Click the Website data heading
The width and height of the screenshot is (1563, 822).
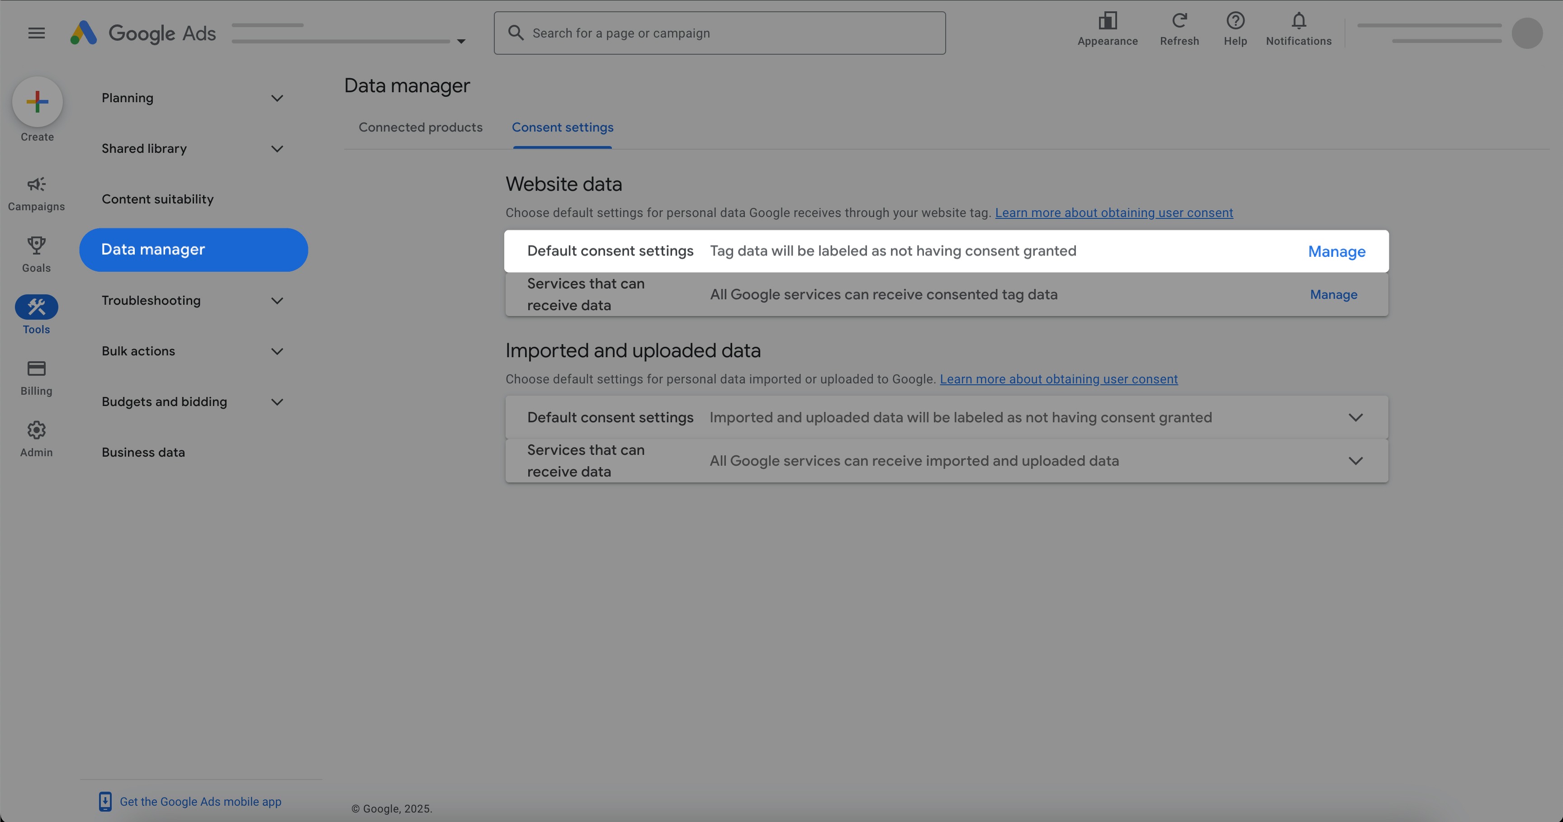[x=564, y=184]
